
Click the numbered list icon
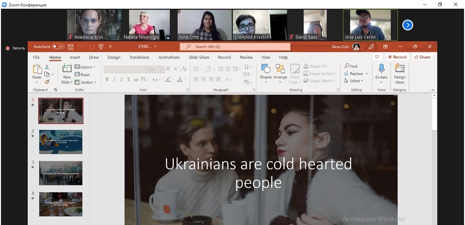point(208,69)
